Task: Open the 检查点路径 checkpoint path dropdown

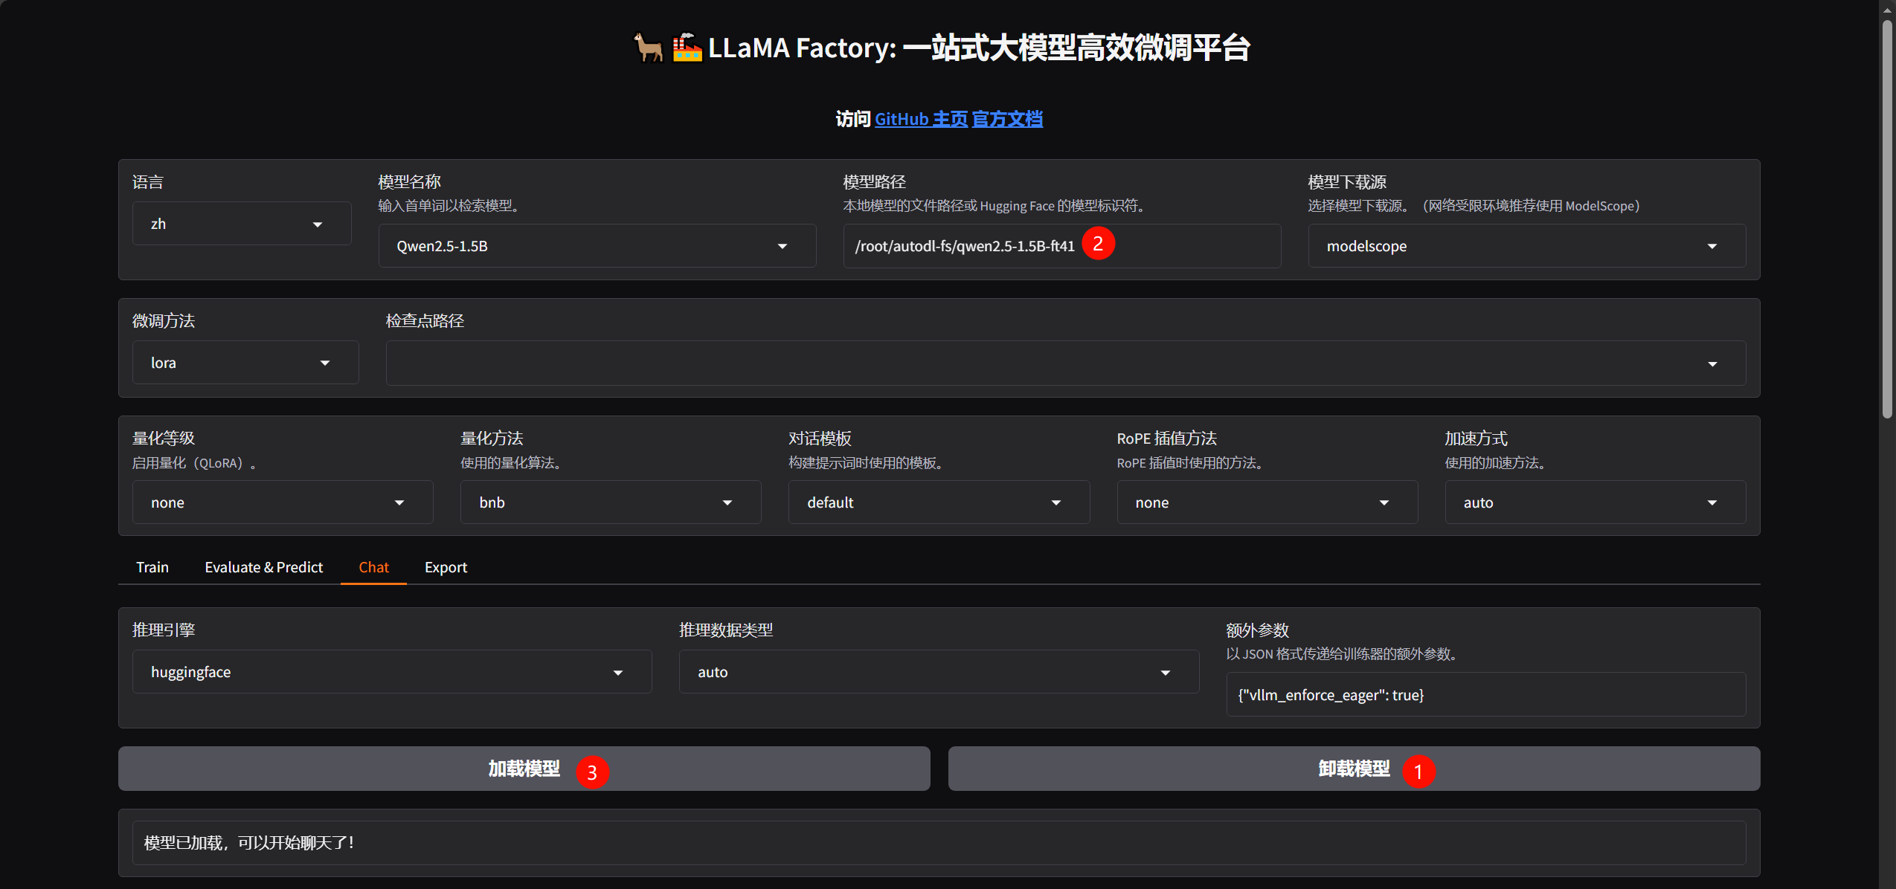Action: (x=1064, y=363)
